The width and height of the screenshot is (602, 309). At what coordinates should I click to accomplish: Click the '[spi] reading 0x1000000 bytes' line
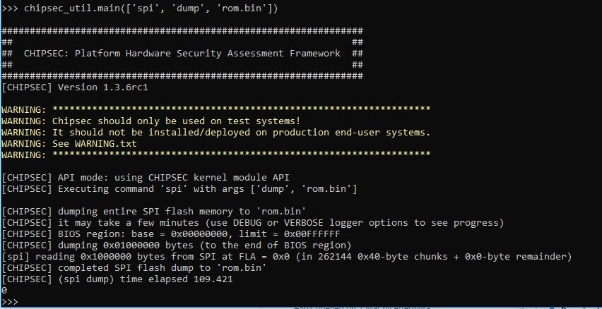(x=287, y=256)
